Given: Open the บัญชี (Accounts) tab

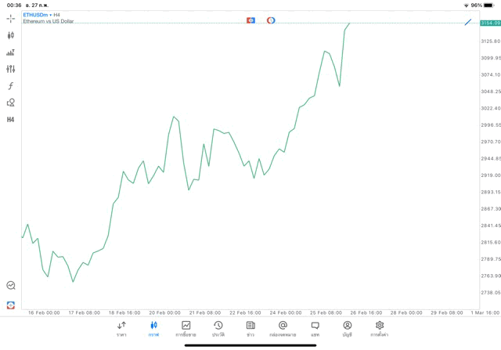Looking at the screenshot, I should coord(347,328).
